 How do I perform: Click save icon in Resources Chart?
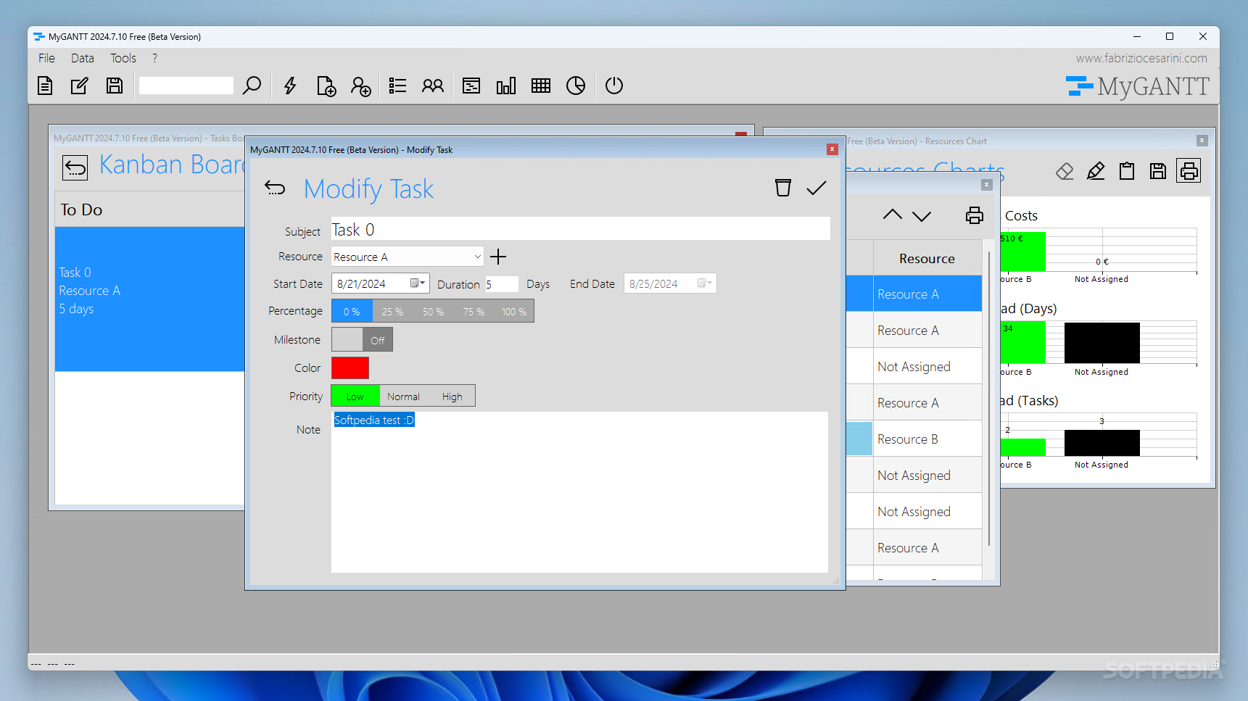click(1158, 171)
